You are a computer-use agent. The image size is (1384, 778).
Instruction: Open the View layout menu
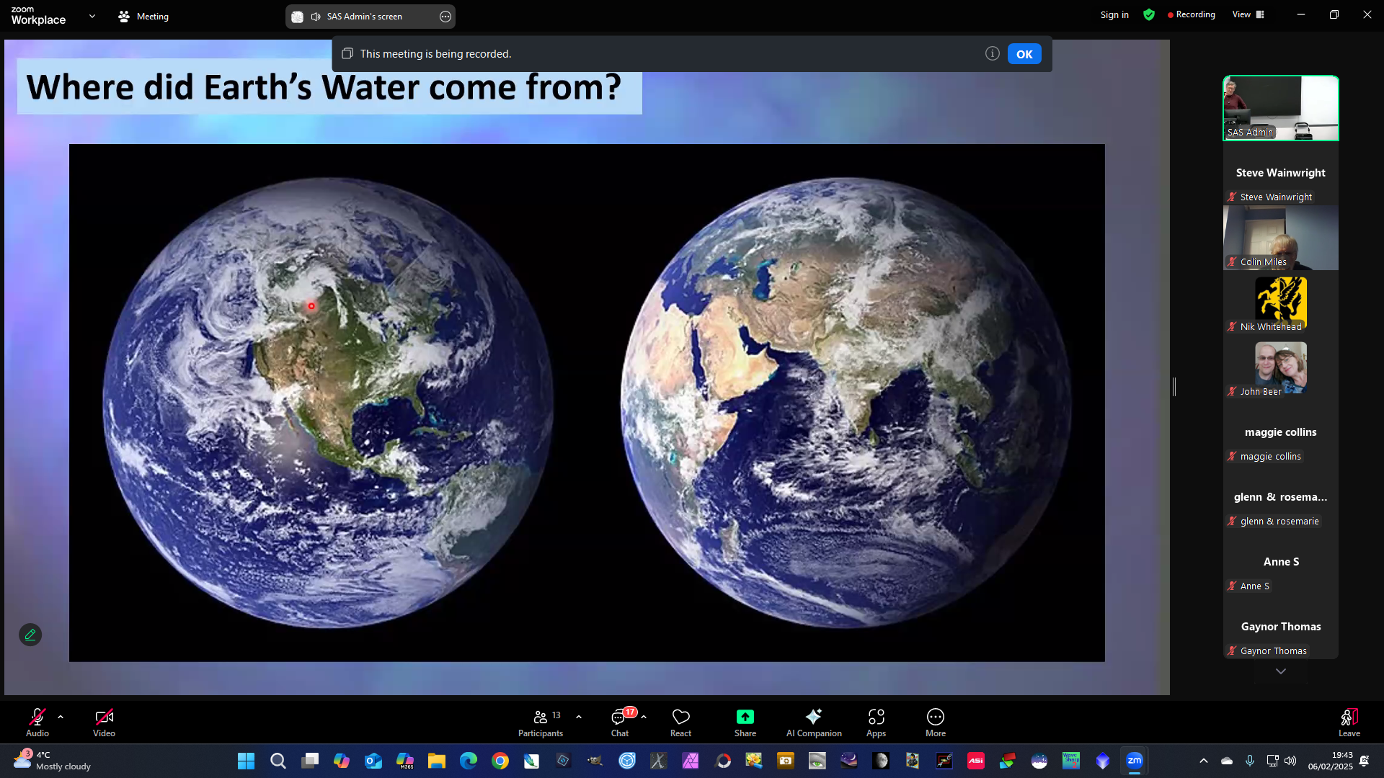pos(1248,14)
